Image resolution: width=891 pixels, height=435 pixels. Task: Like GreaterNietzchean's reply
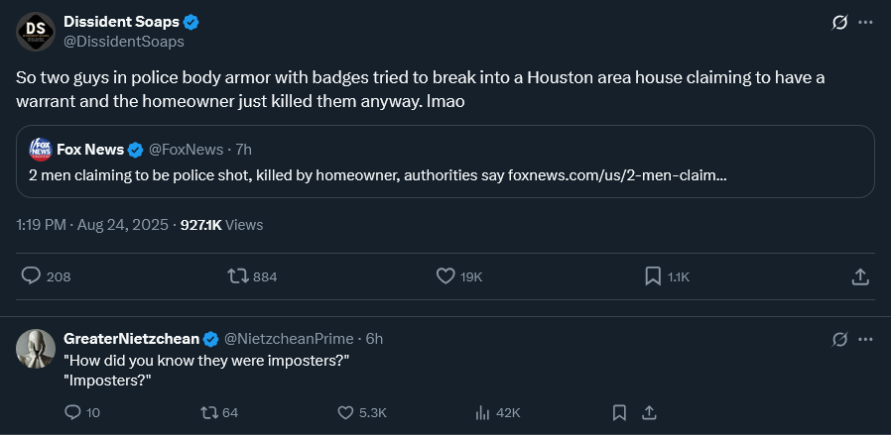point(346,412)
